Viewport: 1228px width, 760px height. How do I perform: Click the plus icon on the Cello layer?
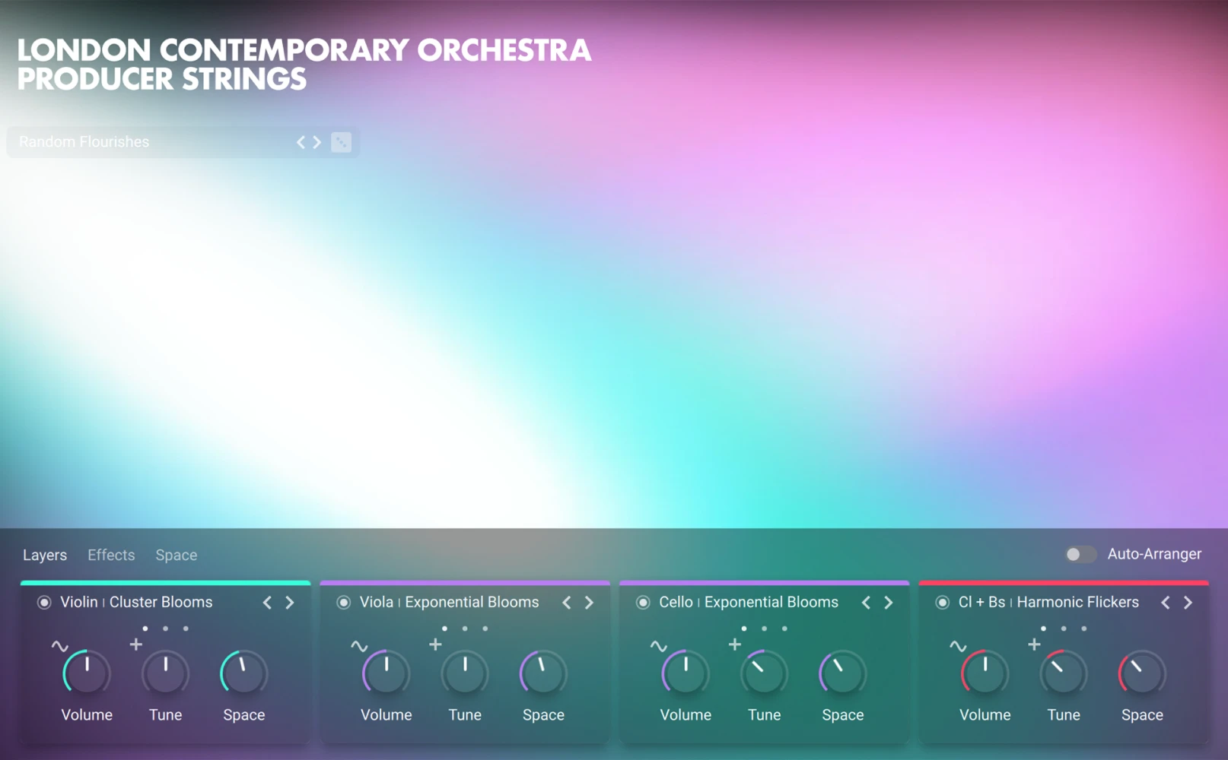pyautogui.click(x=735, y=644)
